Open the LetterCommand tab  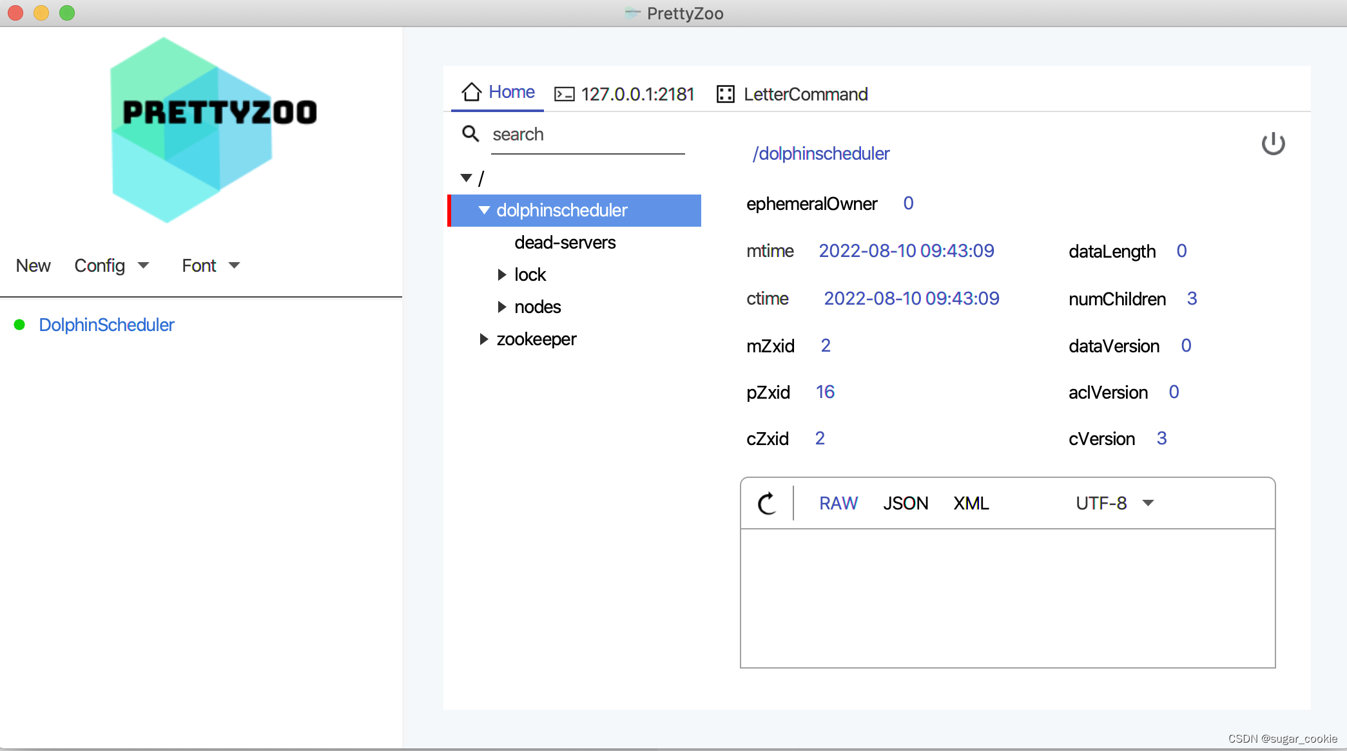click(805, 95)
